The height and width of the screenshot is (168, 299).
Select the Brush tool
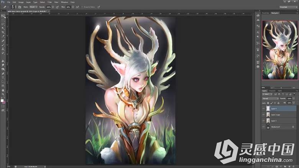[3, 45]
